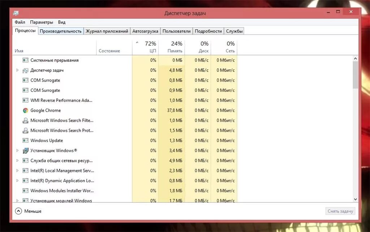Screen dimensions: 370x232
Task: Expand the Установщик Windows process group
Action: (17, 150)
